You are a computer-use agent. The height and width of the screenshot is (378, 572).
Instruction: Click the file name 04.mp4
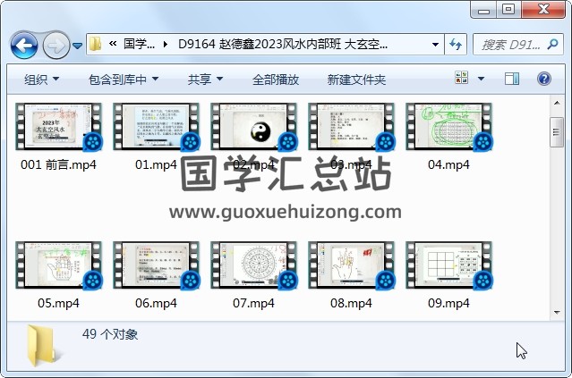pyautogui.click(x=448, y=164)
